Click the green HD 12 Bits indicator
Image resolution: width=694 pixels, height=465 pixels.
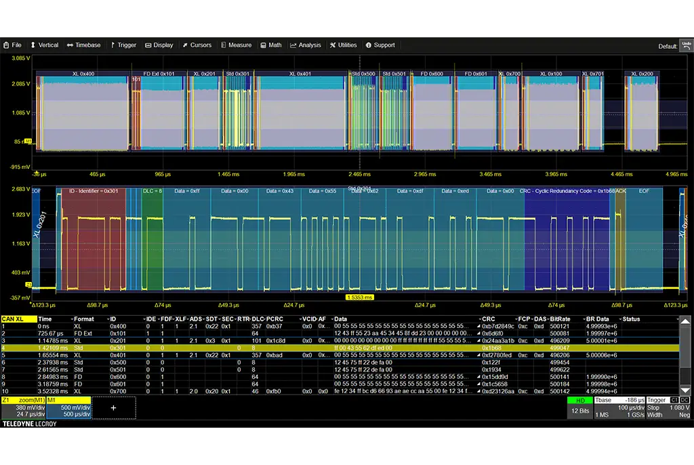580,407
